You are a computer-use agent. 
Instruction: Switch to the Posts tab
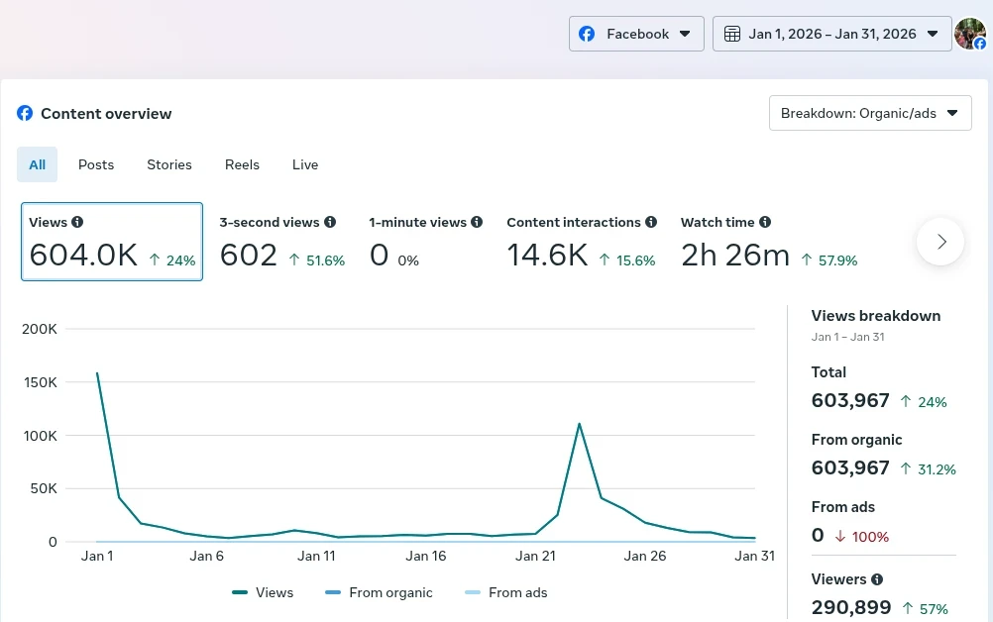tap(96, 164)
